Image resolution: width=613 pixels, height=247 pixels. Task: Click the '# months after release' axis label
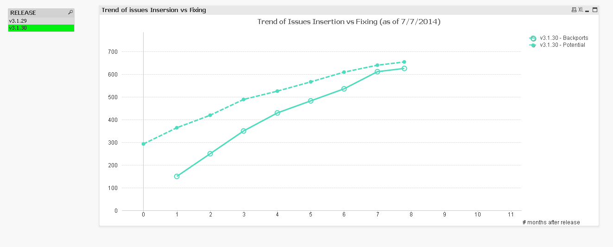pos(551,222)
